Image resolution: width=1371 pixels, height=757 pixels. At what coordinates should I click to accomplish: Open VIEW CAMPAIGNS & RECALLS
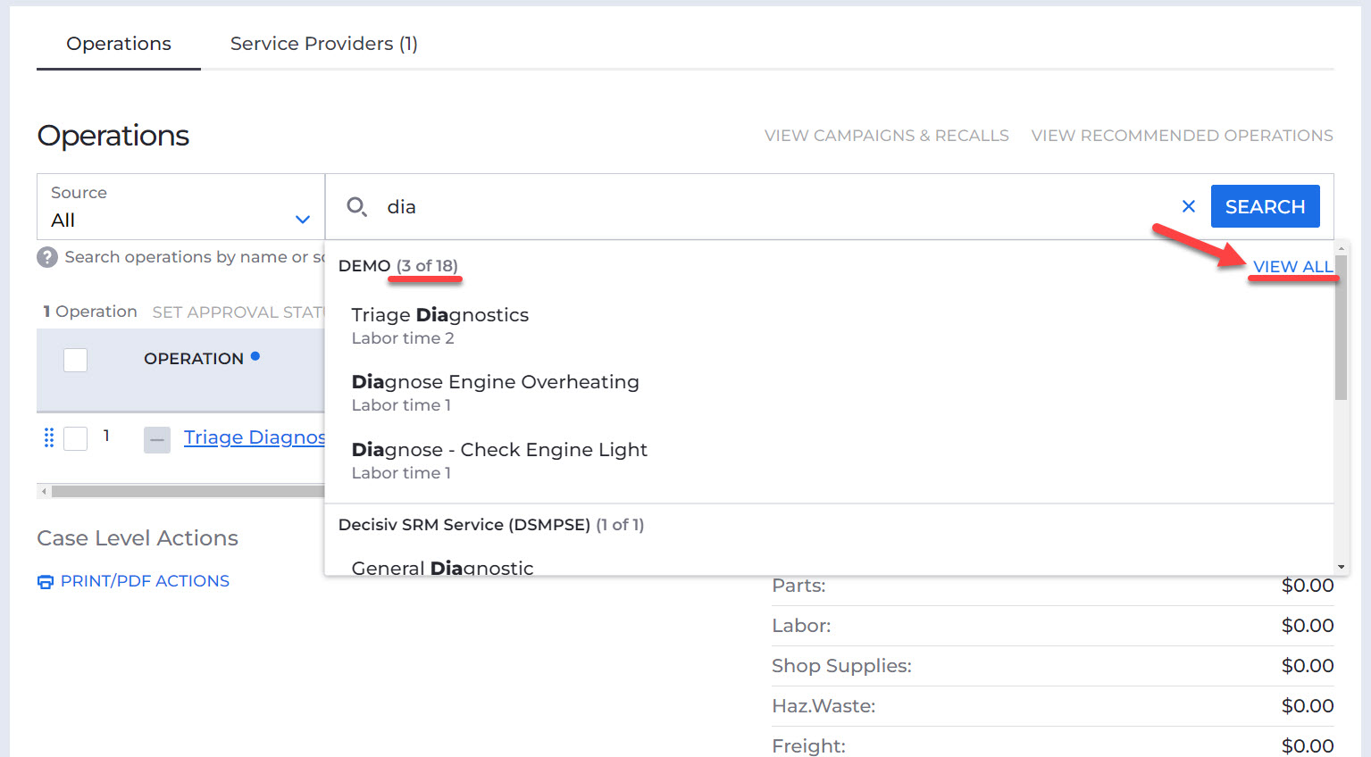point(886,135)
